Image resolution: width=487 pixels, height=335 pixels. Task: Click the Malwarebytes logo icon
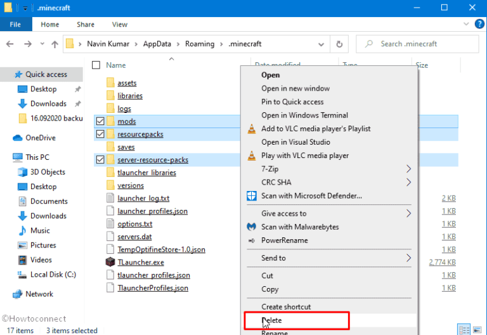[252, 227]
